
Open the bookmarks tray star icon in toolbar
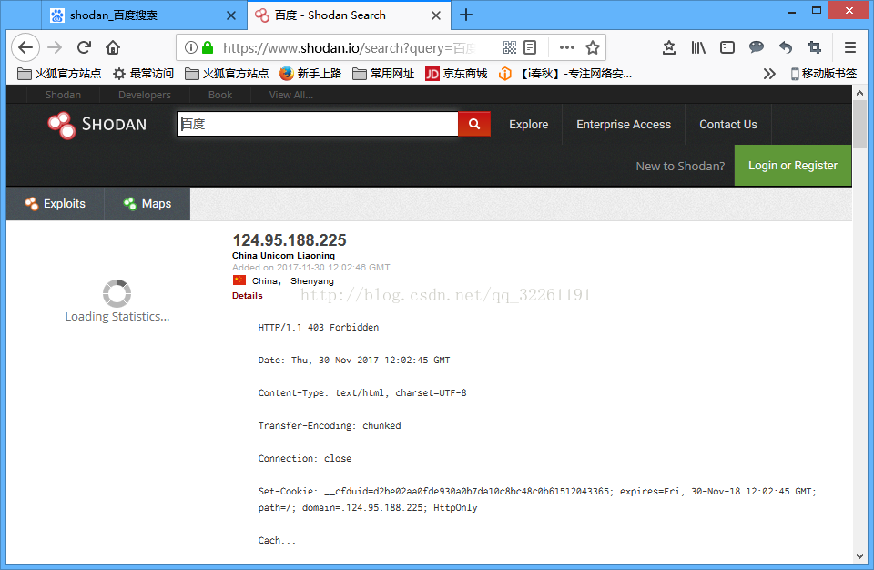(x=669, y=47)
